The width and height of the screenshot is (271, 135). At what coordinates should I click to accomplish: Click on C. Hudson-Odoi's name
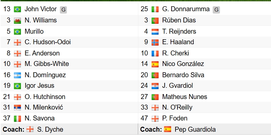[x=47, y=42]
